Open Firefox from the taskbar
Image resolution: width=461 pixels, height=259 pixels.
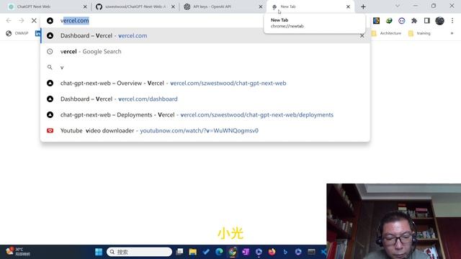point(272,252)
